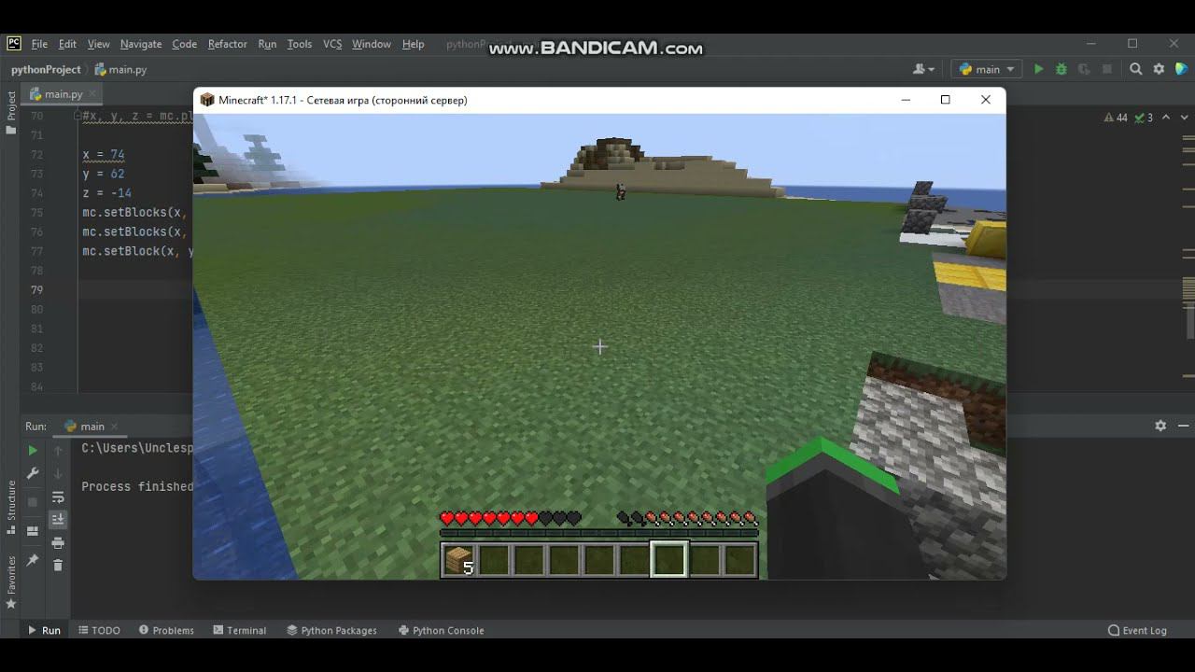Open Terminal tool window
This screenshot has width=1195, height=672.
tap(239, 630)
